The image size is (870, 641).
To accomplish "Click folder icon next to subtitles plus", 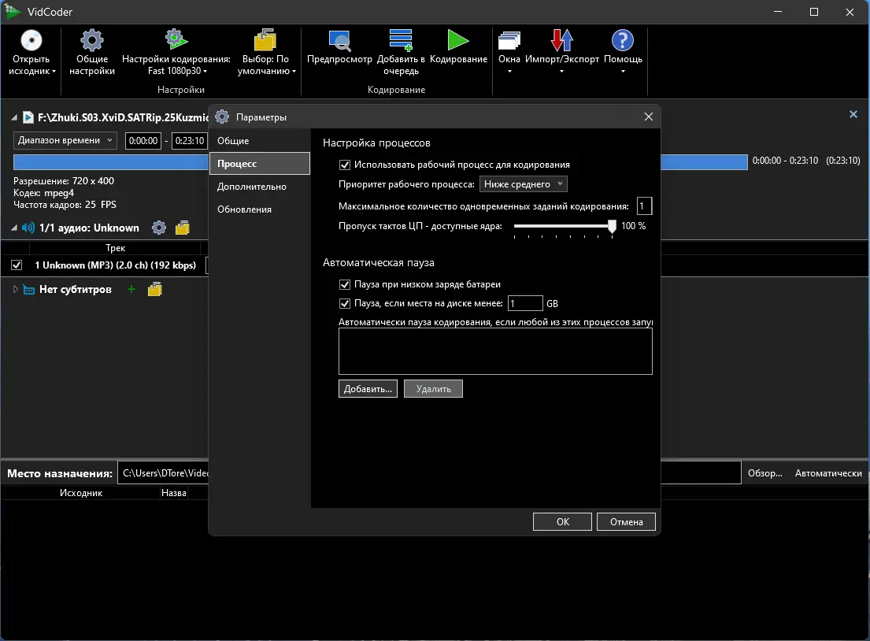I will click(155, 289).
